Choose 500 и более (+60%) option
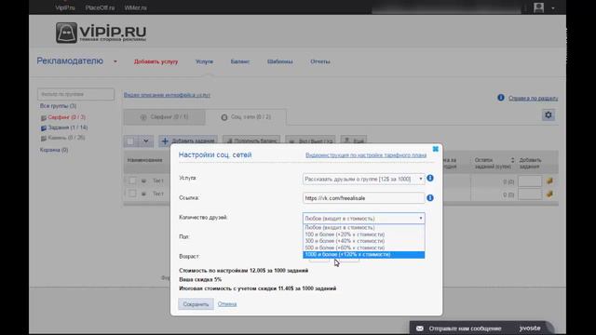Image resolution: width=596 pixels, height=335 pixels. point(364,248)
